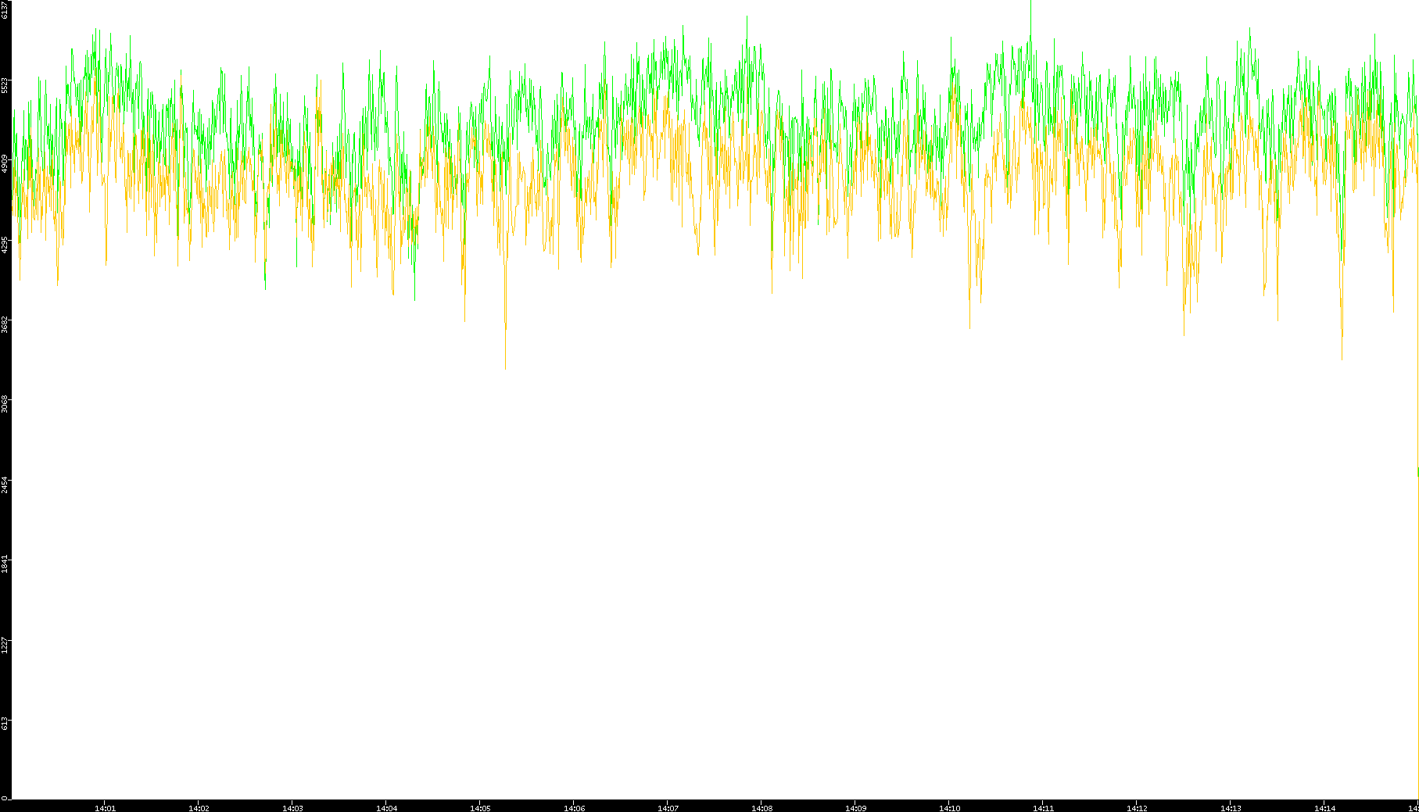The height and width of the screenshot is (812, 1419).
Task: Click the 2454 vertical axis label
Action: coord(5,484)
